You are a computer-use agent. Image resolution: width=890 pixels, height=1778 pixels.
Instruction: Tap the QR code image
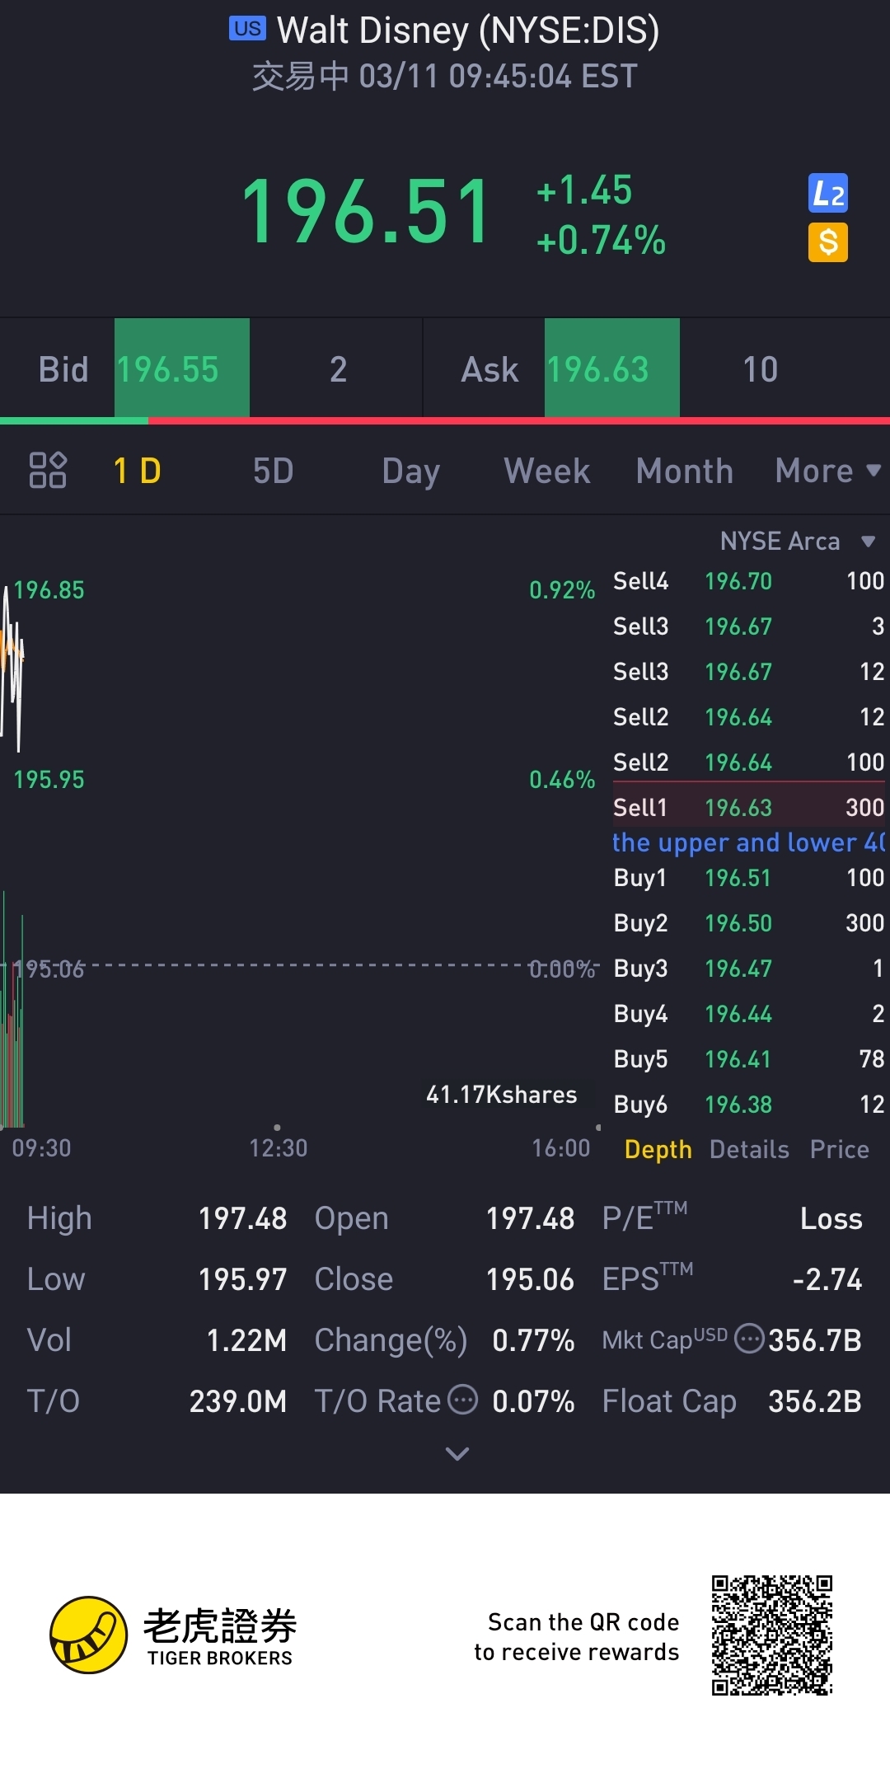[772, 1635]
